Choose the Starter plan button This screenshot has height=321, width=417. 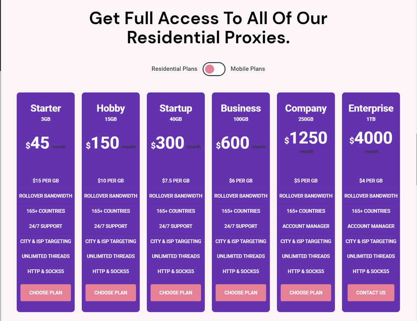(x=46, y=293)
